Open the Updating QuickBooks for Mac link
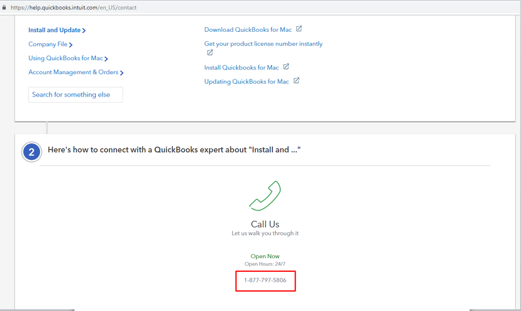 point(246,81)
